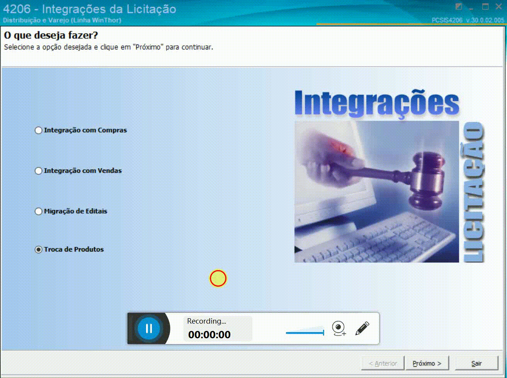Click the recording timer 00:00:00

coord(209,335)
